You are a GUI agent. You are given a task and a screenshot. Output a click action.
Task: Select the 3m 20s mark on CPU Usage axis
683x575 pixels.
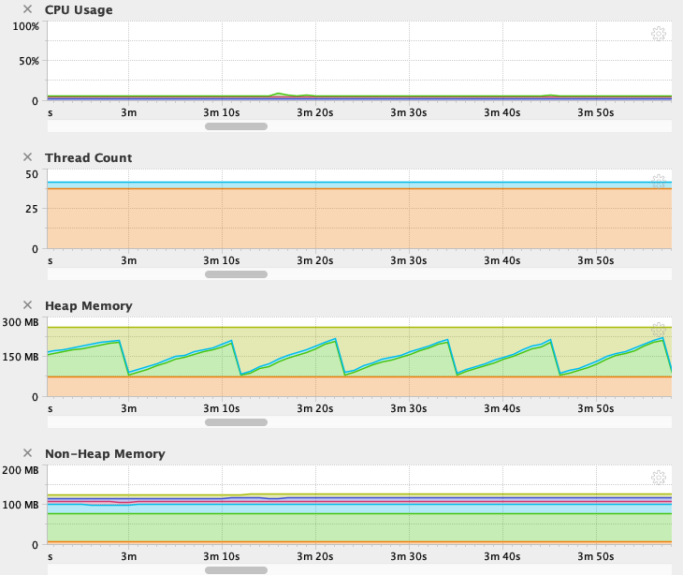click(315, 113)
